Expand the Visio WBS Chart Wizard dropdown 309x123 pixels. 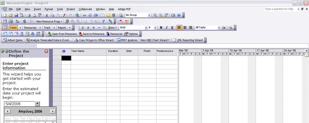[x=155, y=40]
